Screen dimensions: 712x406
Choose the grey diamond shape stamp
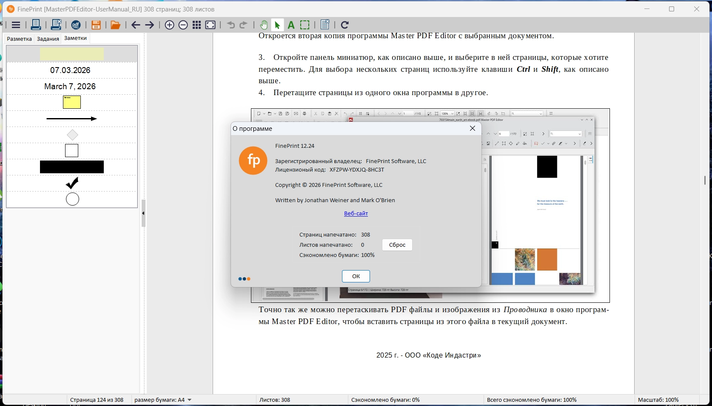[x=72, y=135]
